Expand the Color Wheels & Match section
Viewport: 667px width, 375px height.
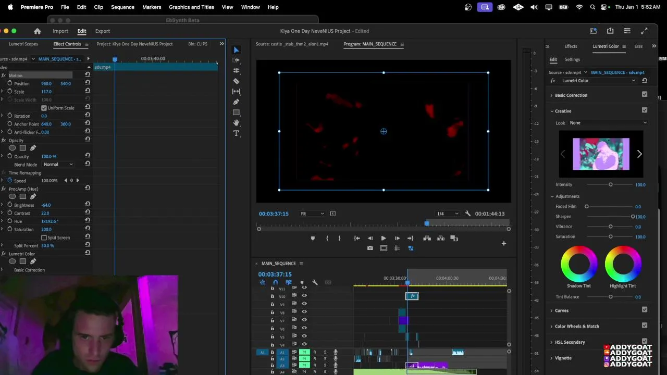(x=551, y=327)
